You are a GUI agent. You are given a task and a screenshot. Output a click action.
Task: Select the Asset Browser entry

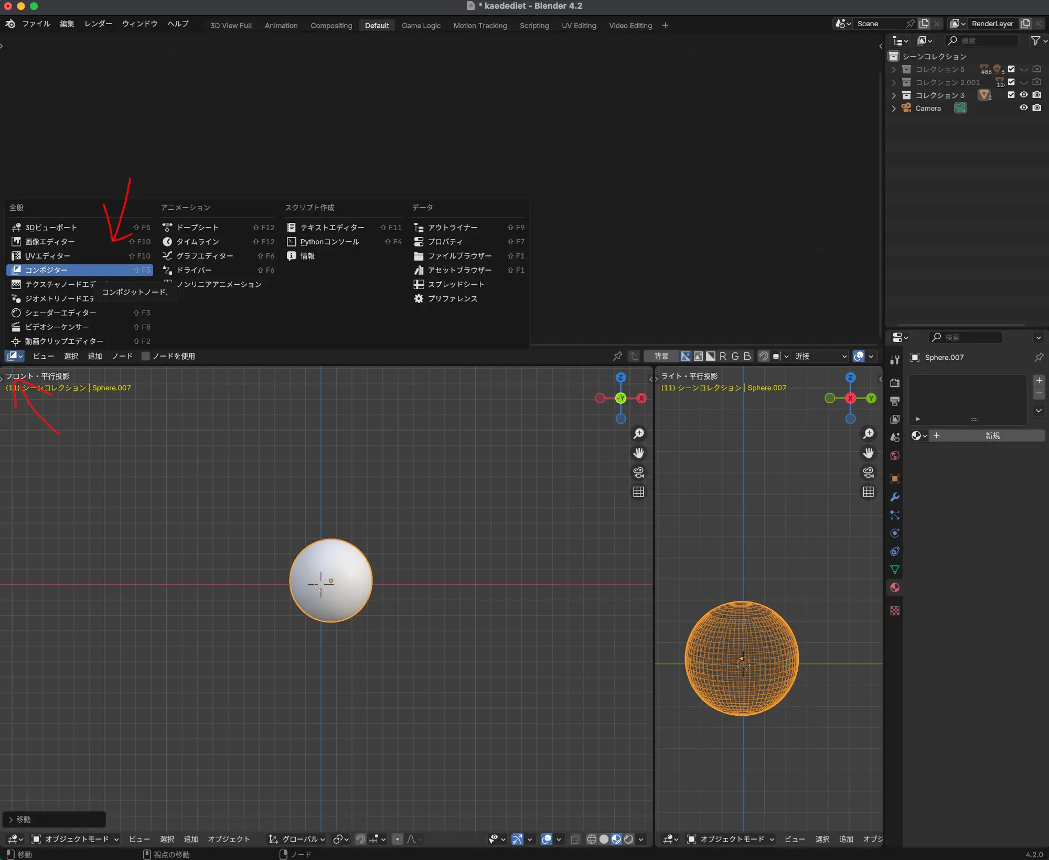click(x=468, y=270)
